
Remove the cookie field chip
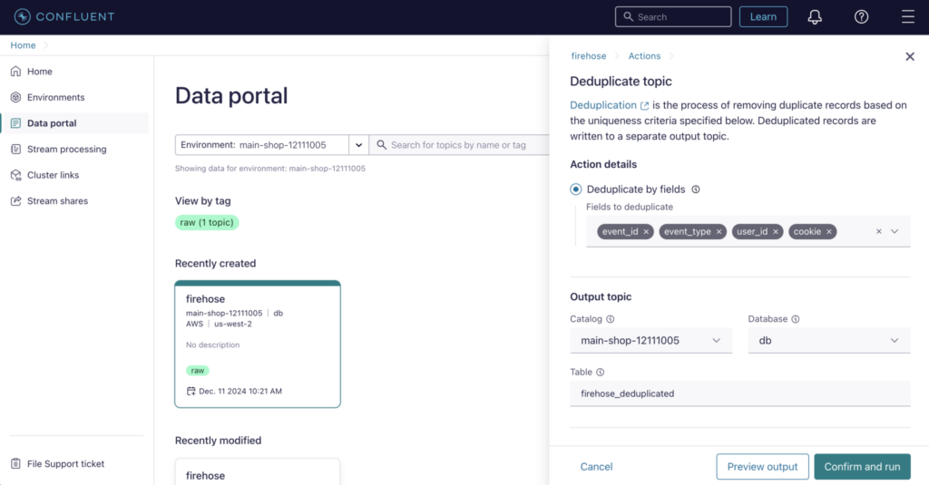pyautogui.click(x=829, y=231)
